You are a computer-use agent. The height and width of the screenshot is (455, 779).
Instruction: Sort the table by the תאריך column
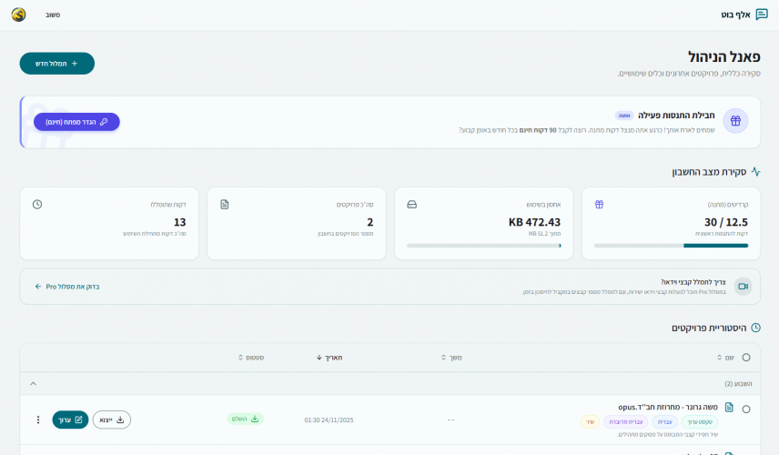329,358
